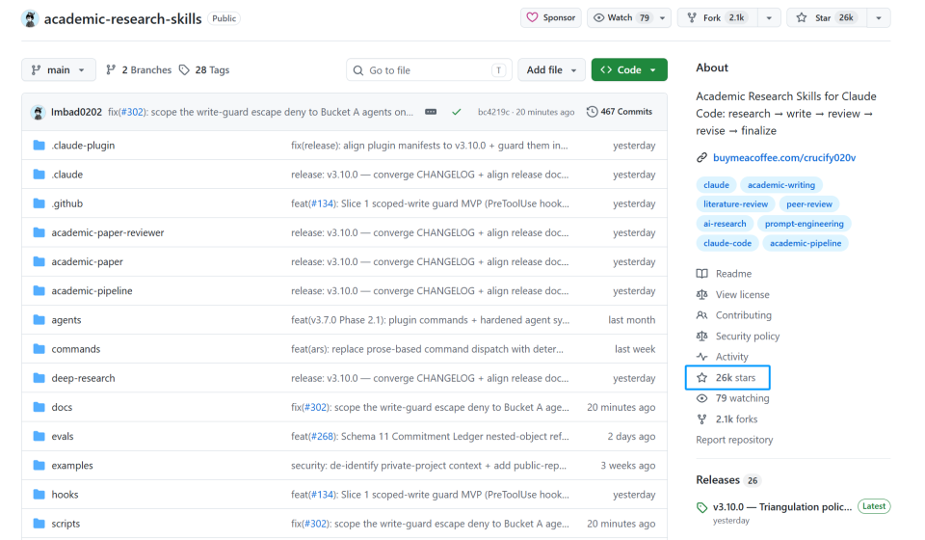The height and width of the screenshot is (540, 925).
Task: Open the Releases 26 heading link
Action: point(727,480)
